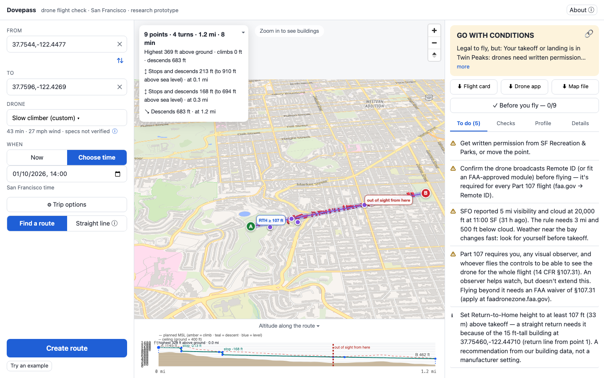Select Choose time option

tap(97, 157)
